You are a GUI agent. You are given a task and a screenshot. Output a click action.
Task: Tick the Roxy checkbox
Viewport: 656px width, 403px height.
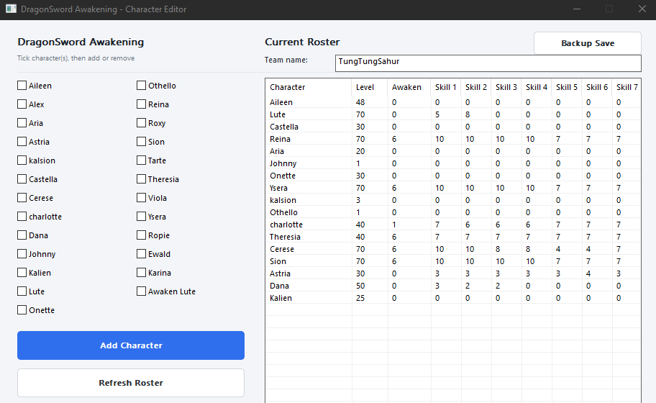(141, 123)
